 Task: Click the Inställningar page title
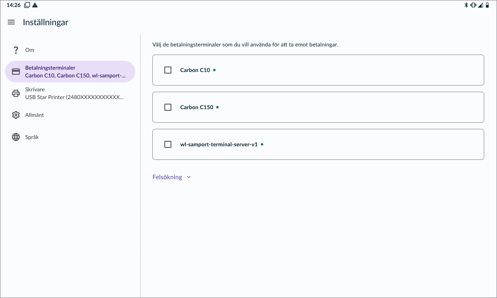(45, 22)
